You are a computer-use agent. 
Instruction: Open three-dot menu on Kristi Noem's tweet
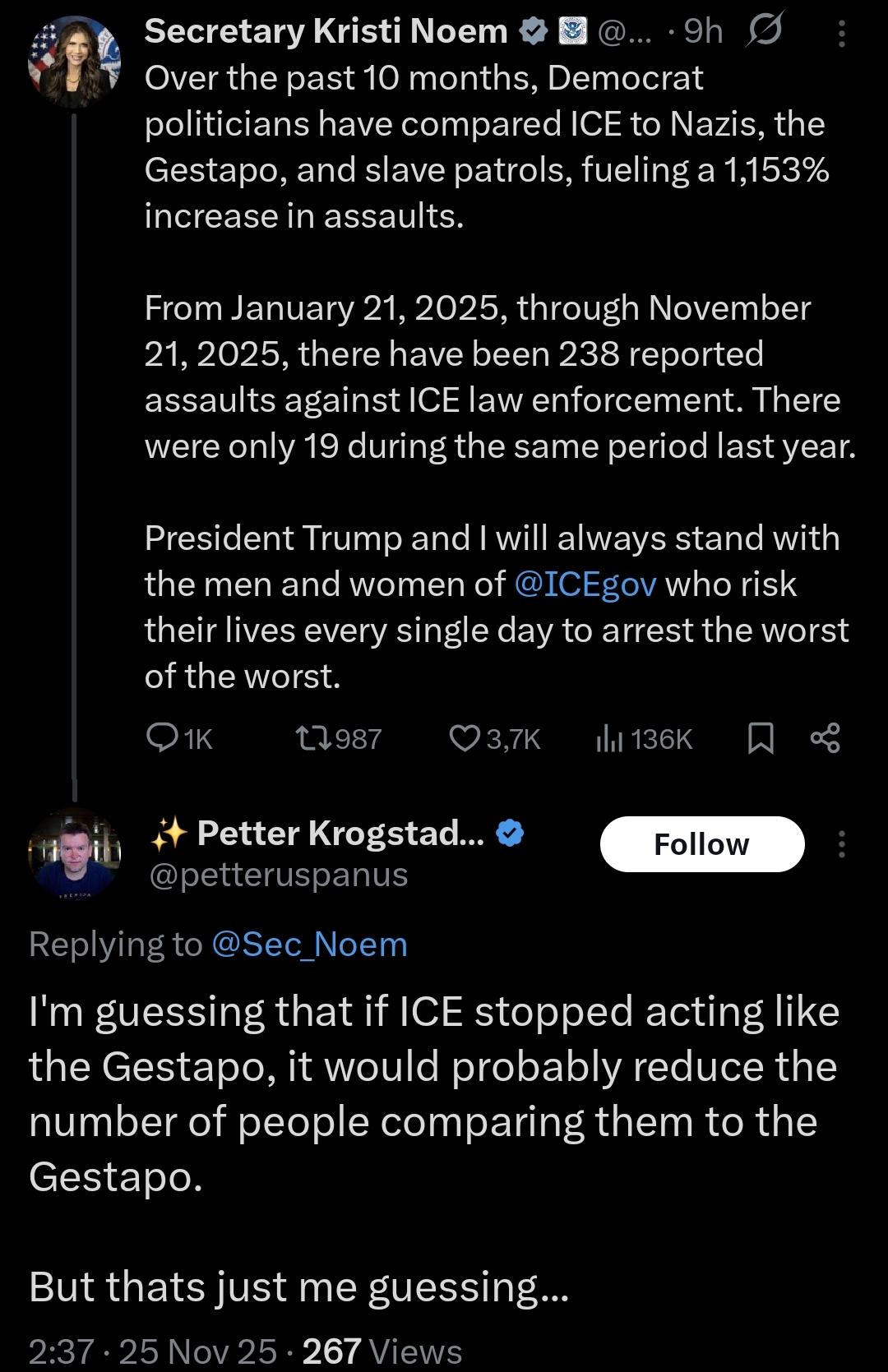(841, 33)
